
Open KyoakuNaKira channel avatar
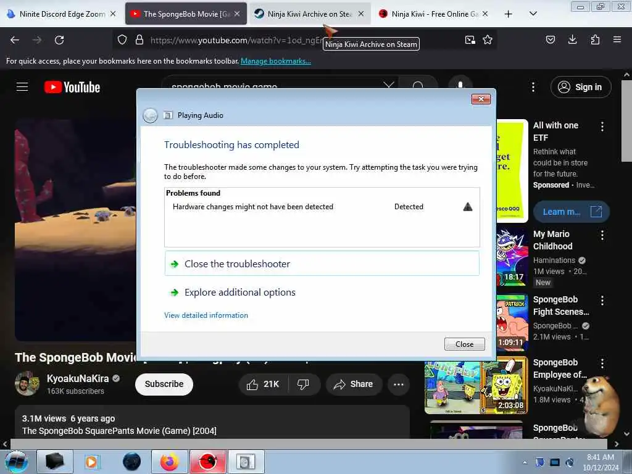click(x=27, y=383)
